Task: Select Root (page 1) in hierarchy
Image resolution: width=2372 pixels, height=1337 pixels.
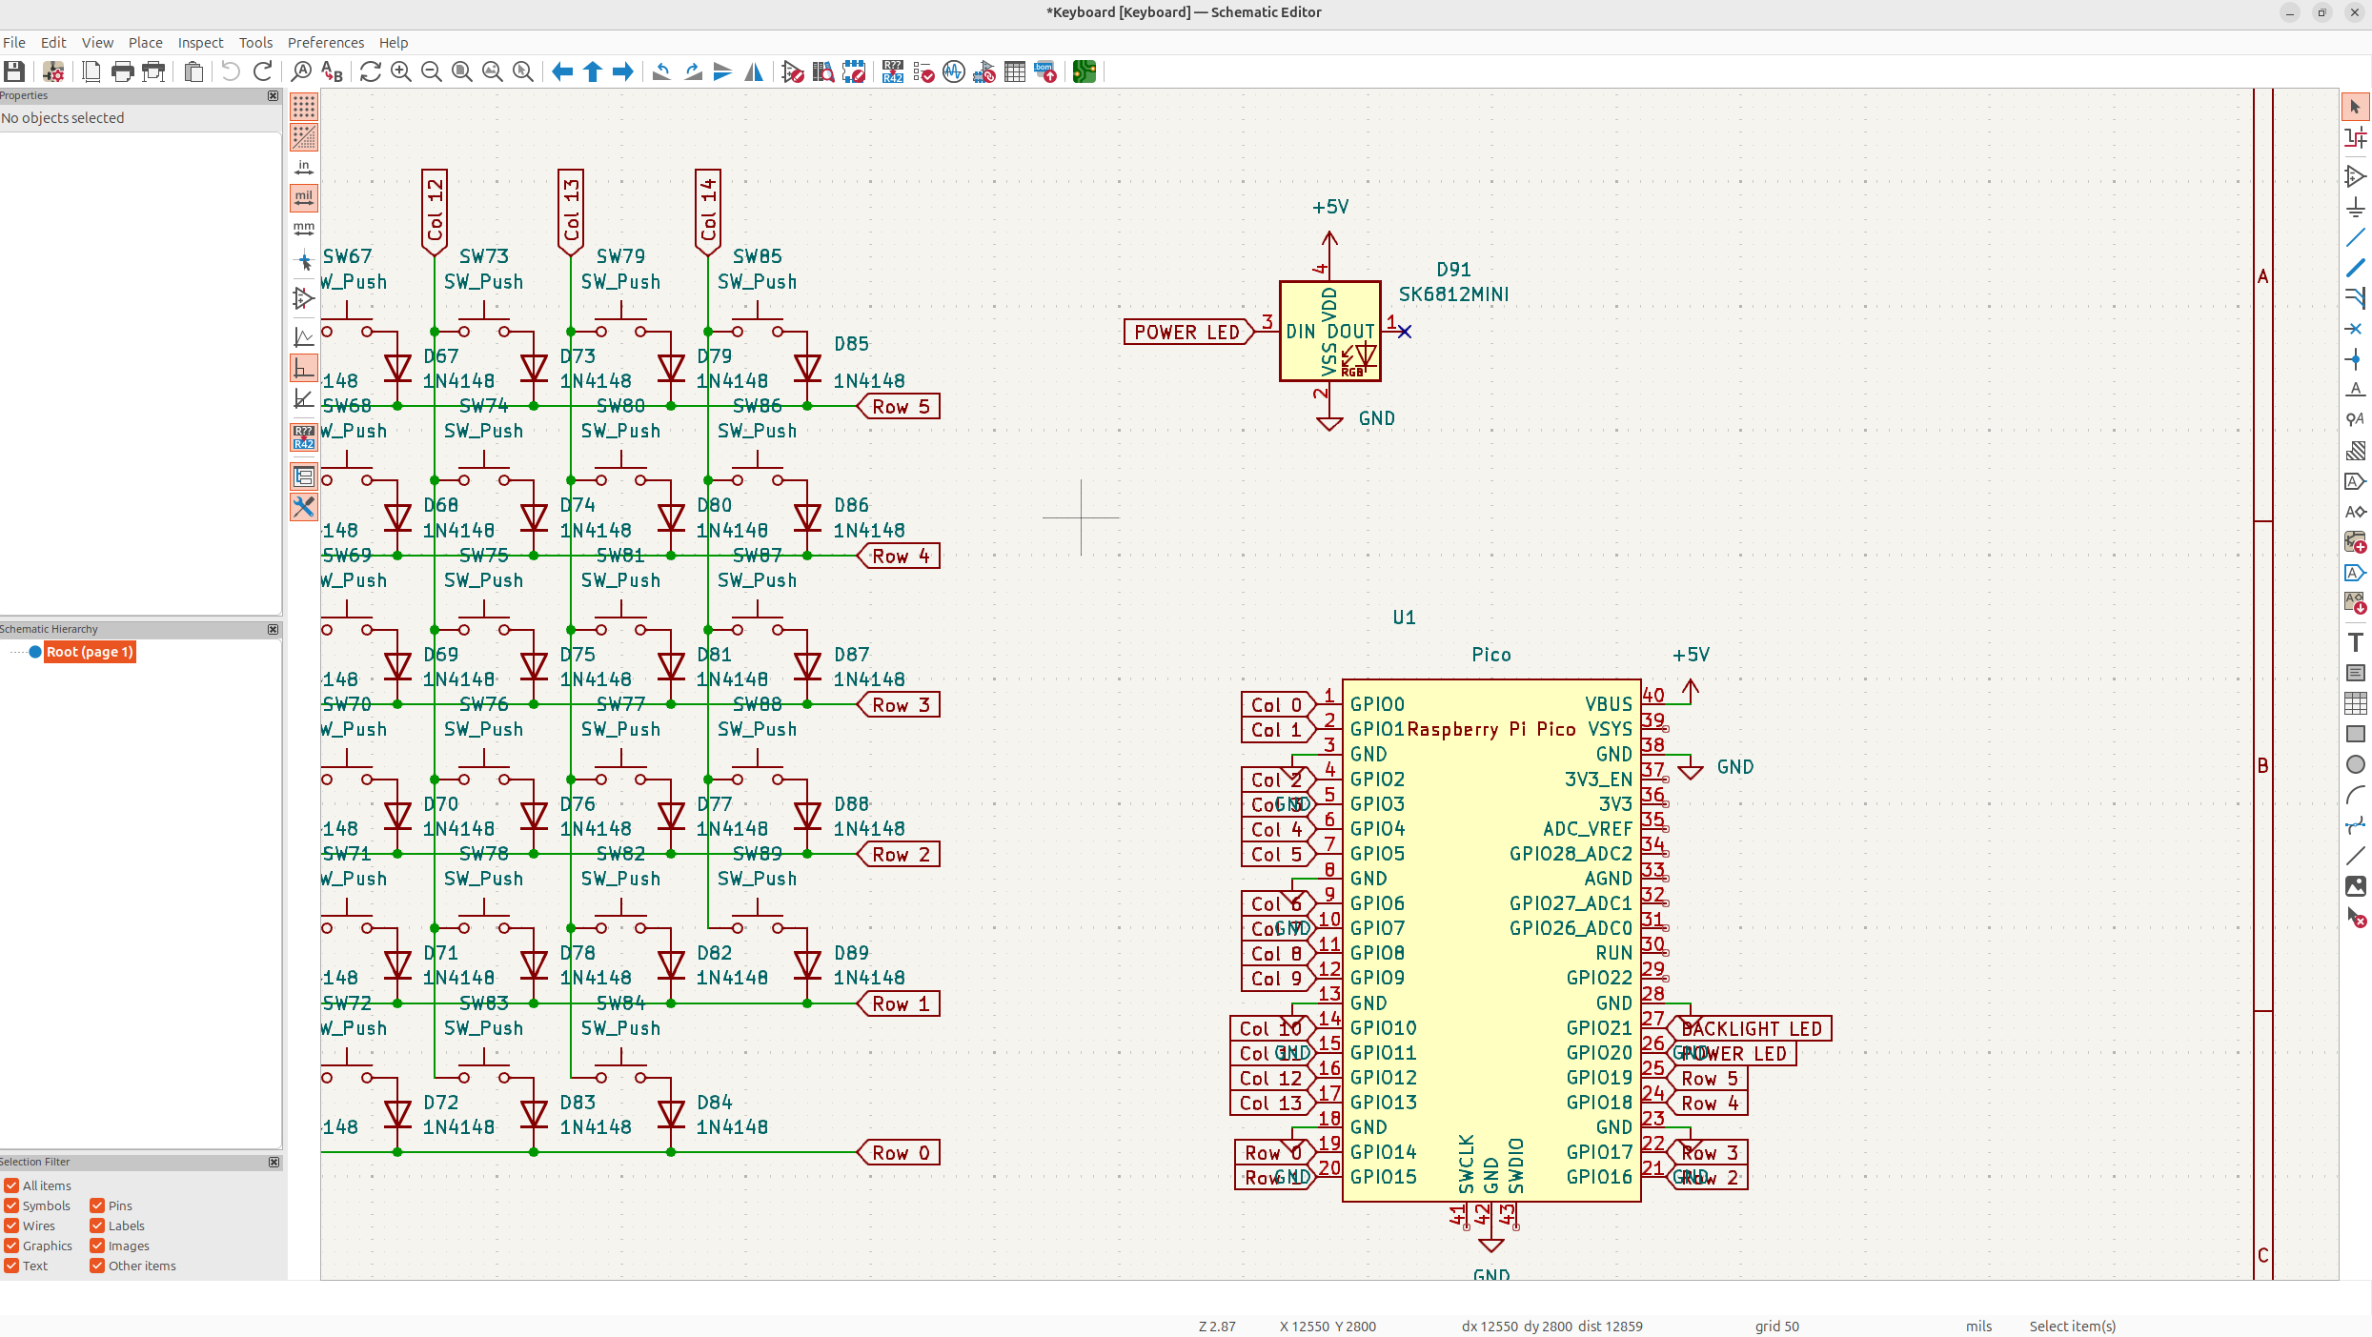Action: click(90, 652)
